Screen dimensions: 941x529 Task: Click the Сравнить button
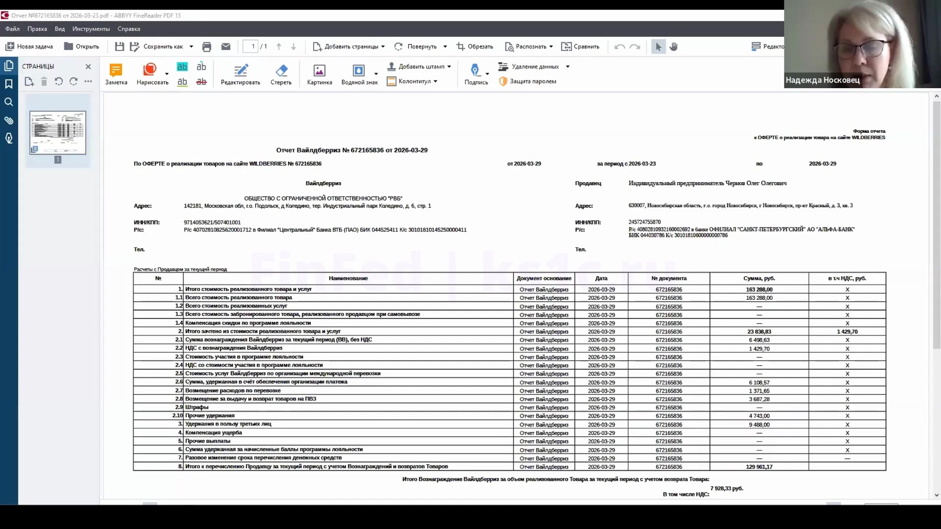[x=580, y=47]
